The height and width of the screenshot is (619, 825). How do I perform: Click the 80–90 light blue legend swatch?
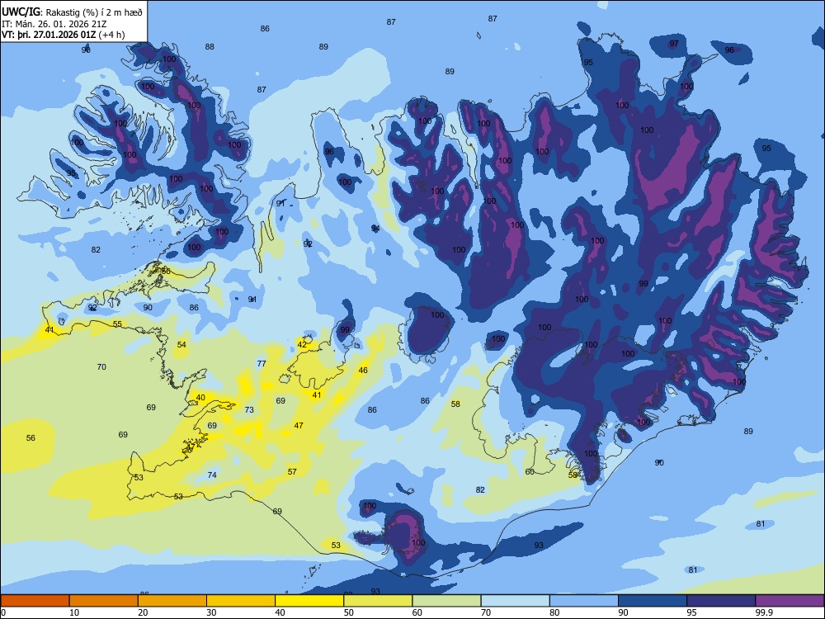point(584,601)
